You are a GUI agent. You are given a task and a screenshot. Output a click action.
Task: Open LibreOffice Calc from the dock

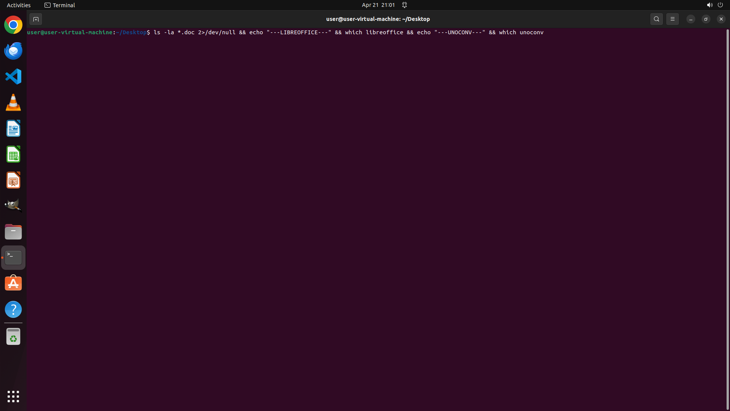pyautogui.click(x=13, y=155)
